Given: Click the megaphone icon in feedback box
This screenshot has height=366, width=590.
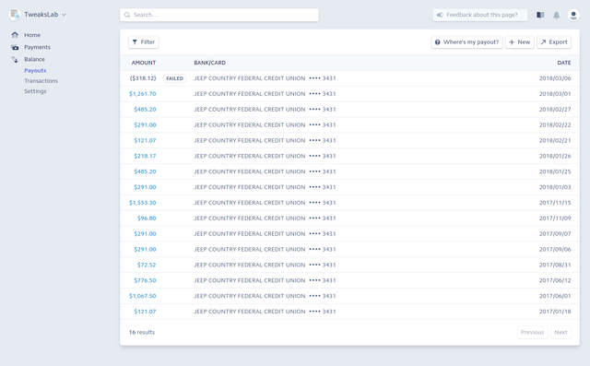Looking at the screenshot, I should point(440,15).
